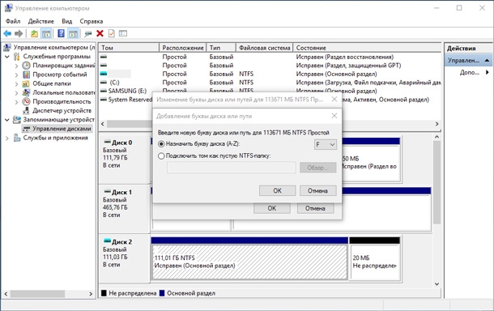Click the tree pane scroll right arrow

91,294
